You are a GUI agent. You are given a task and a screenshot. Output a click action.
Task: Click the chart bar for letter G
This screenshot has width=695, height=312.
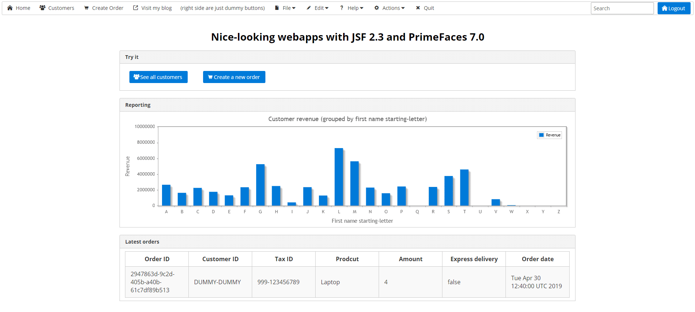(260, 185)
